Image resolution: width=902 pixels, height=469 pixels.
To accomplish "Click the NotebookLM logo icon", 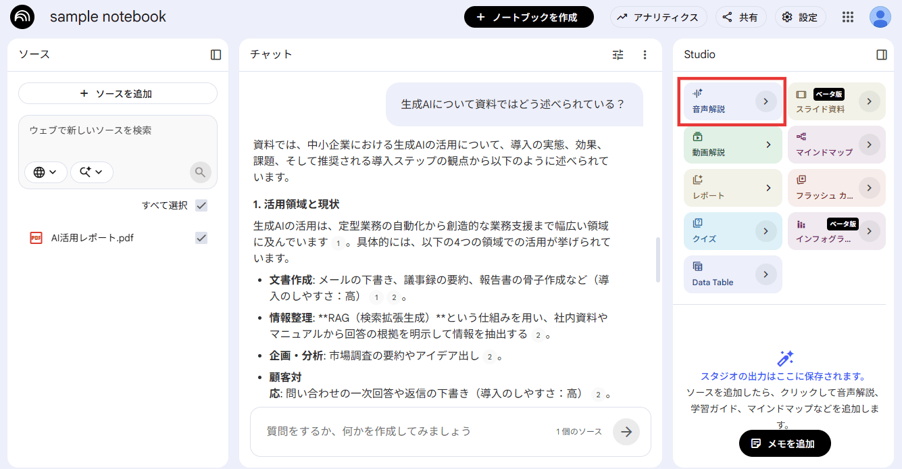I will pyautogui.click(x=22, y=17).
